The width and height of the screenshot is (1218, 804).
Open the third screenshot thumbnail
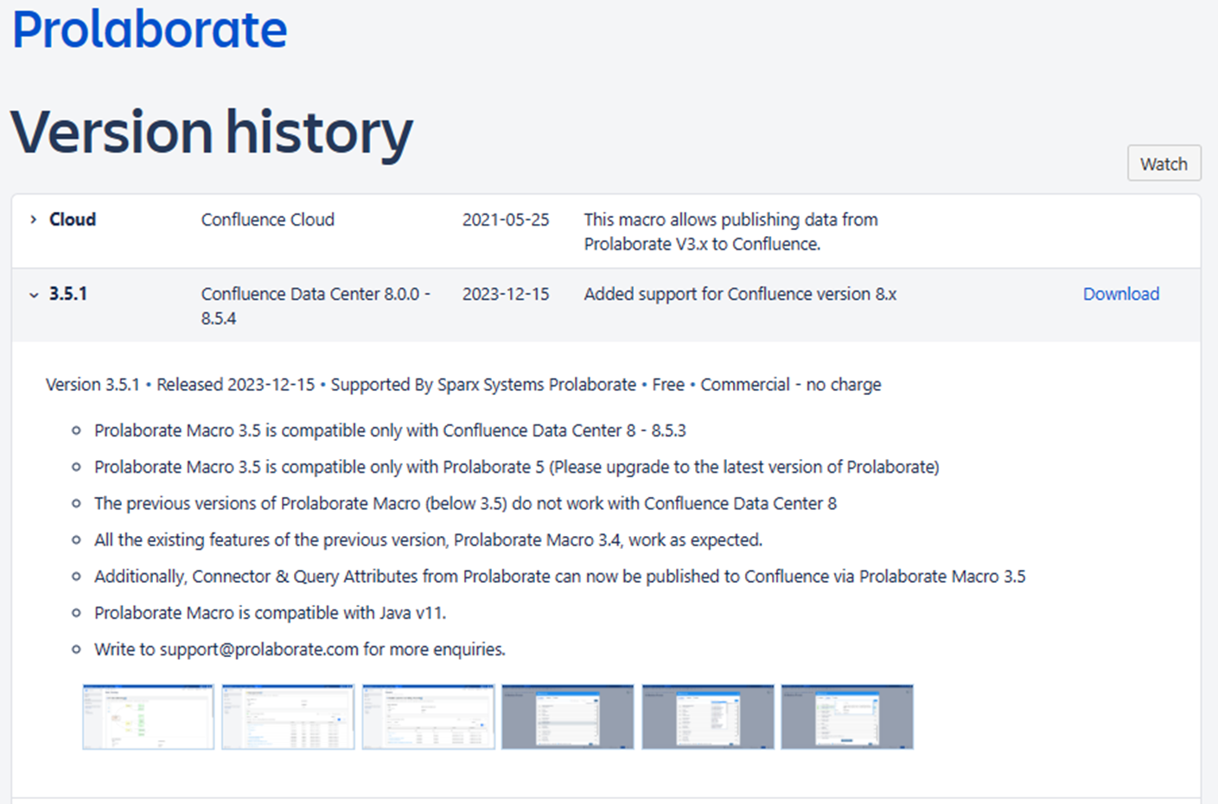(x=428, y=717)
